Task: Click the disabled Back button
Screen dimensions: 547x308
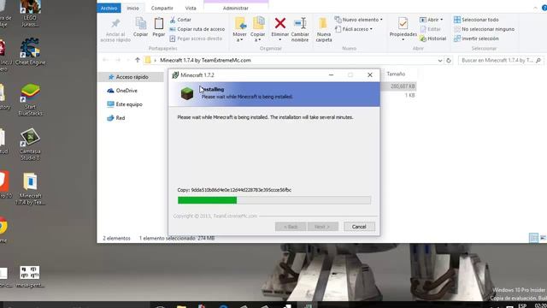Action: (x=291, y=227)
